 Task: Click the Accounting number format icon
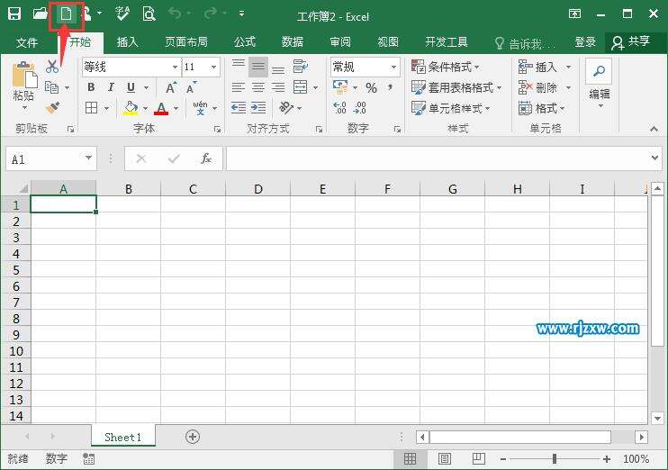click(340, 87)
